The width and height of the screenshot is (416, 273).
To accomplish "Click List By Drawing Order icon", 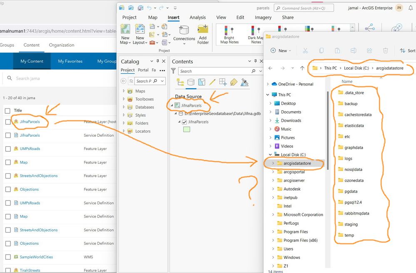I will click(x=180, y=83).
